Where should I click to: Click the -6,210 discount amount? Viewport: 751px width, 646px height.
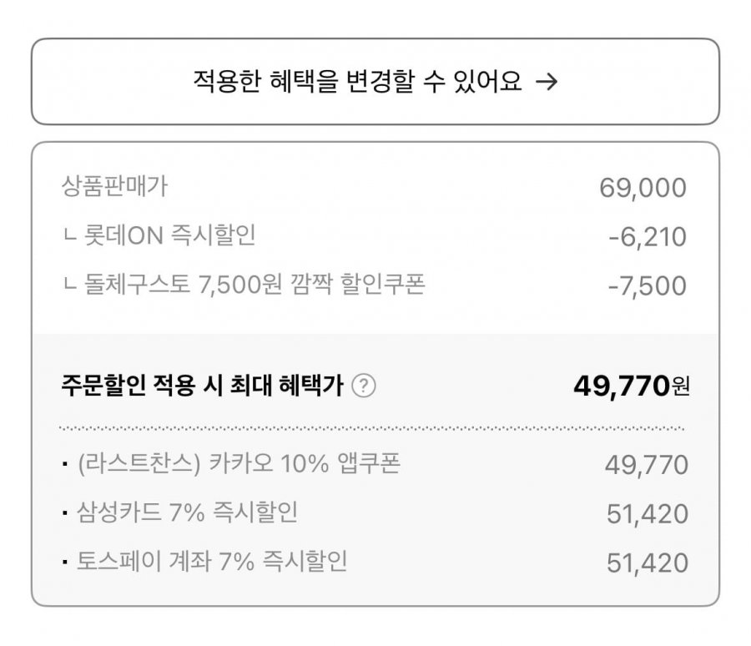coord(647,237)
